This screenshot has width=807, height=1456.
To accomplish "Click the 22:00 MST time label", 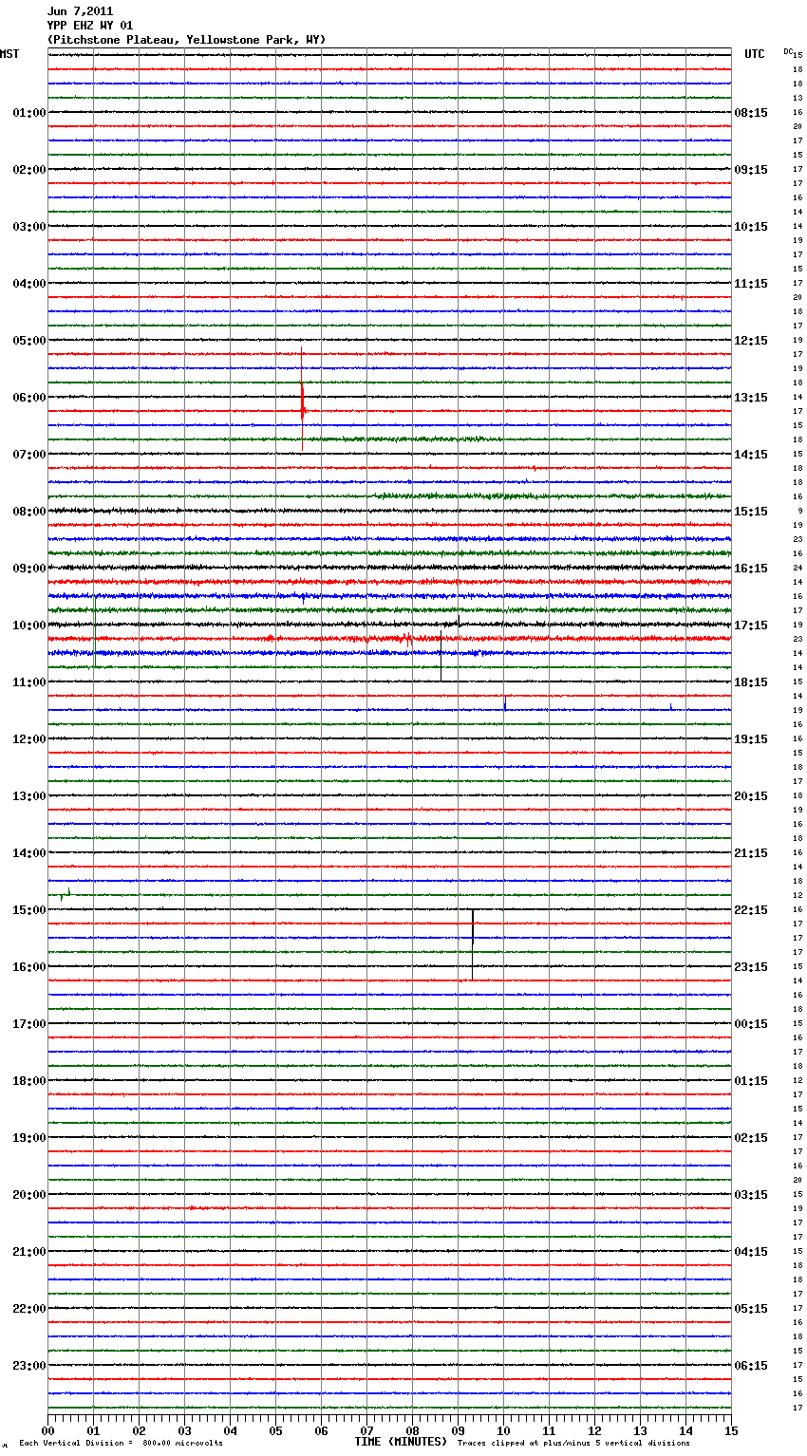I will click(x=29, y=1309).
